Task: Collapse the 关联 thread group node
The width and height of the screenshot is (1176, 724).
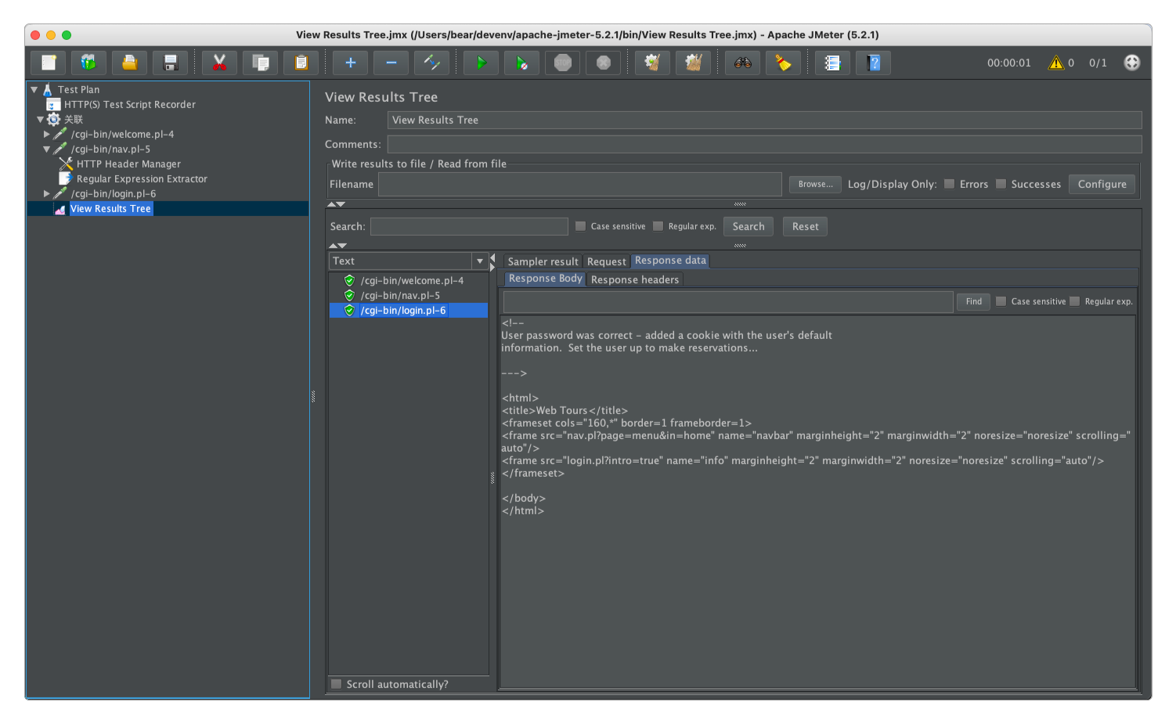Action: (40, 120)
